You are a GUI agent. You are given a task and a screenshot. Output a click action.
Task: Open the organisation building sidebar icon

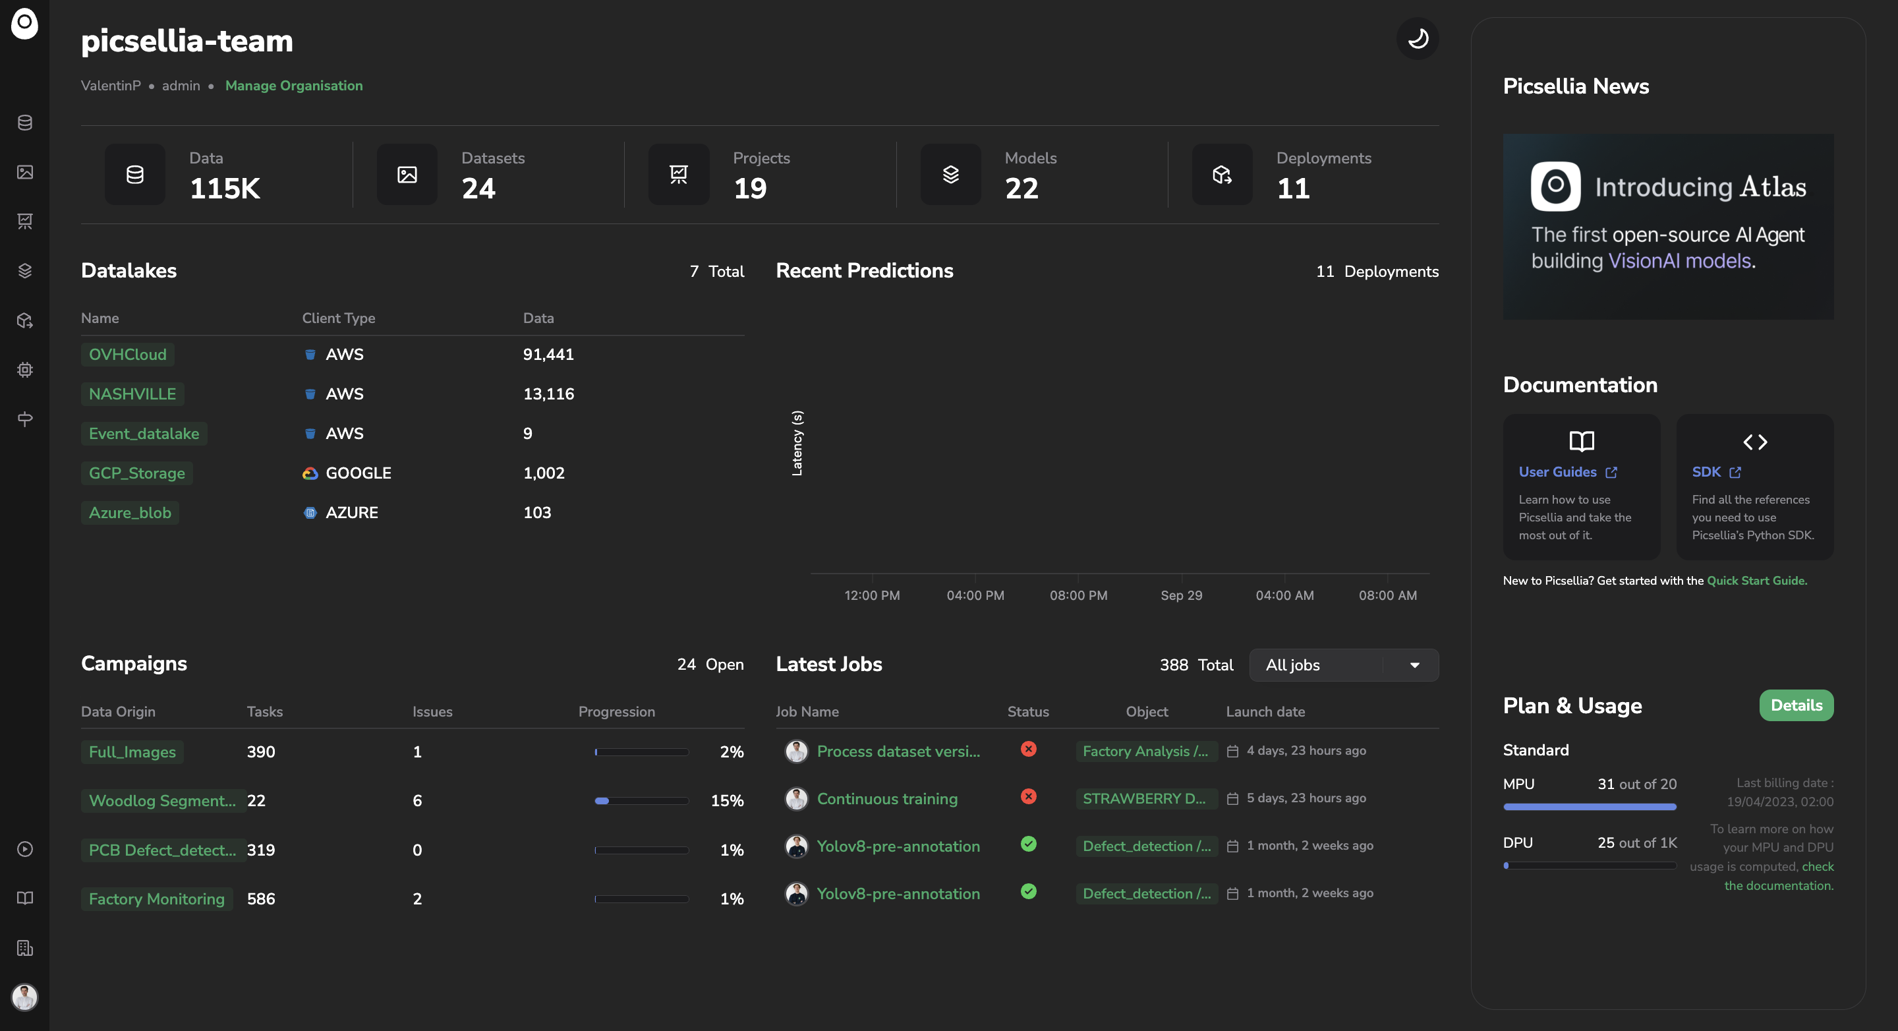[x=25, y=948]
